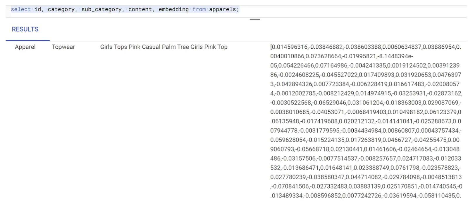Click the semicolon ending the SQL query
This screenshot has height=202, width=468.
pyautogui.click(x=238, y=9)
